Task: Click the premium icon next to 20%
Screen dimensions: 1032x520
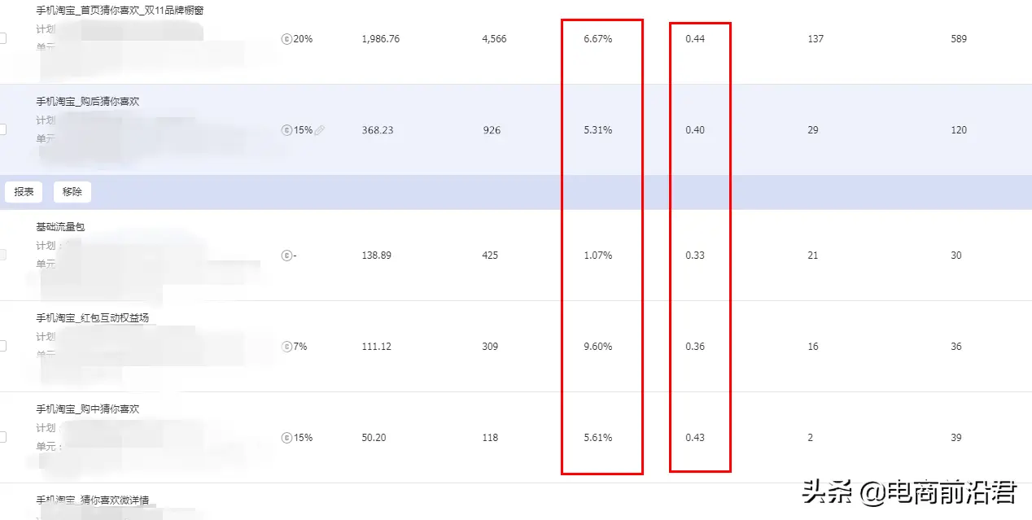Action: 286,39
